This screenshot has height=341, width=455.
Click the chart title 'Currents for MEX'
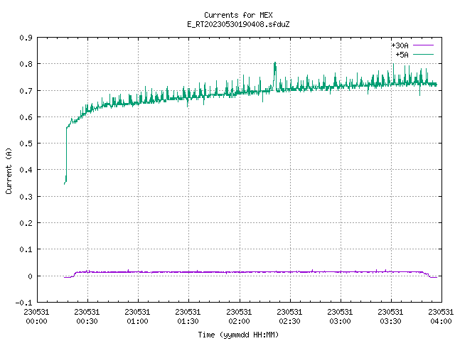238,15
